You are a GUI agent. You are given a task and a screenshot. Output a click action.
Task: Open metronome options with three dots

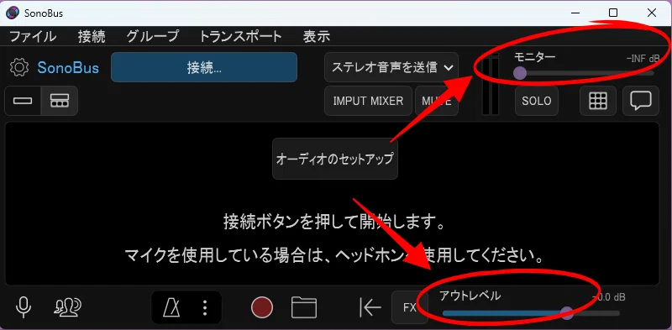coord(205,307)
